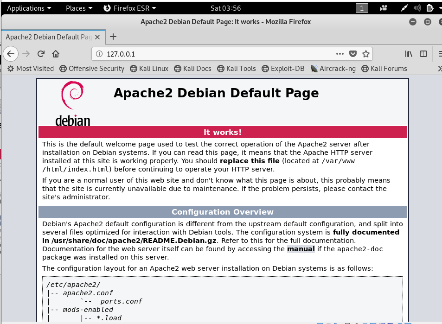442x324 pixels.
Task: Open a new tab with plus button
Action: pos(113,37)
